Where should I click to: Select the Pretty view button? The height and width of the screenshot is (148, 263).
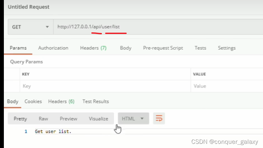20,119
